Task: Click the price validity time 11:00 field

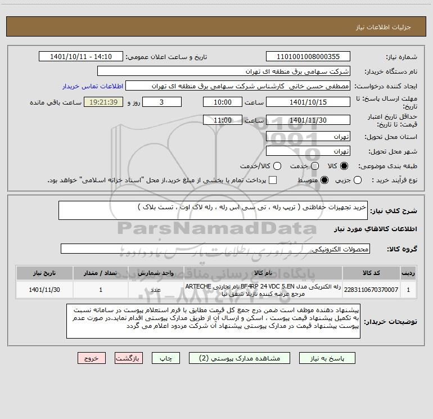Action: click(223, 120)
